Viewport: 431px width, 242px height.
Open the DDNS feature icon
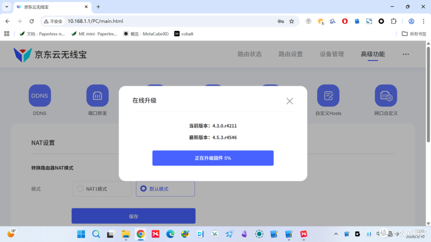pyautogui.click(x=40, y=96)
